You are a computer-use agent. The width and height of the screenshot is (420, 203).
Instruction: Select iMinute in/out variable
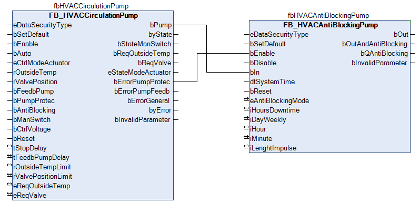[261, 139]
